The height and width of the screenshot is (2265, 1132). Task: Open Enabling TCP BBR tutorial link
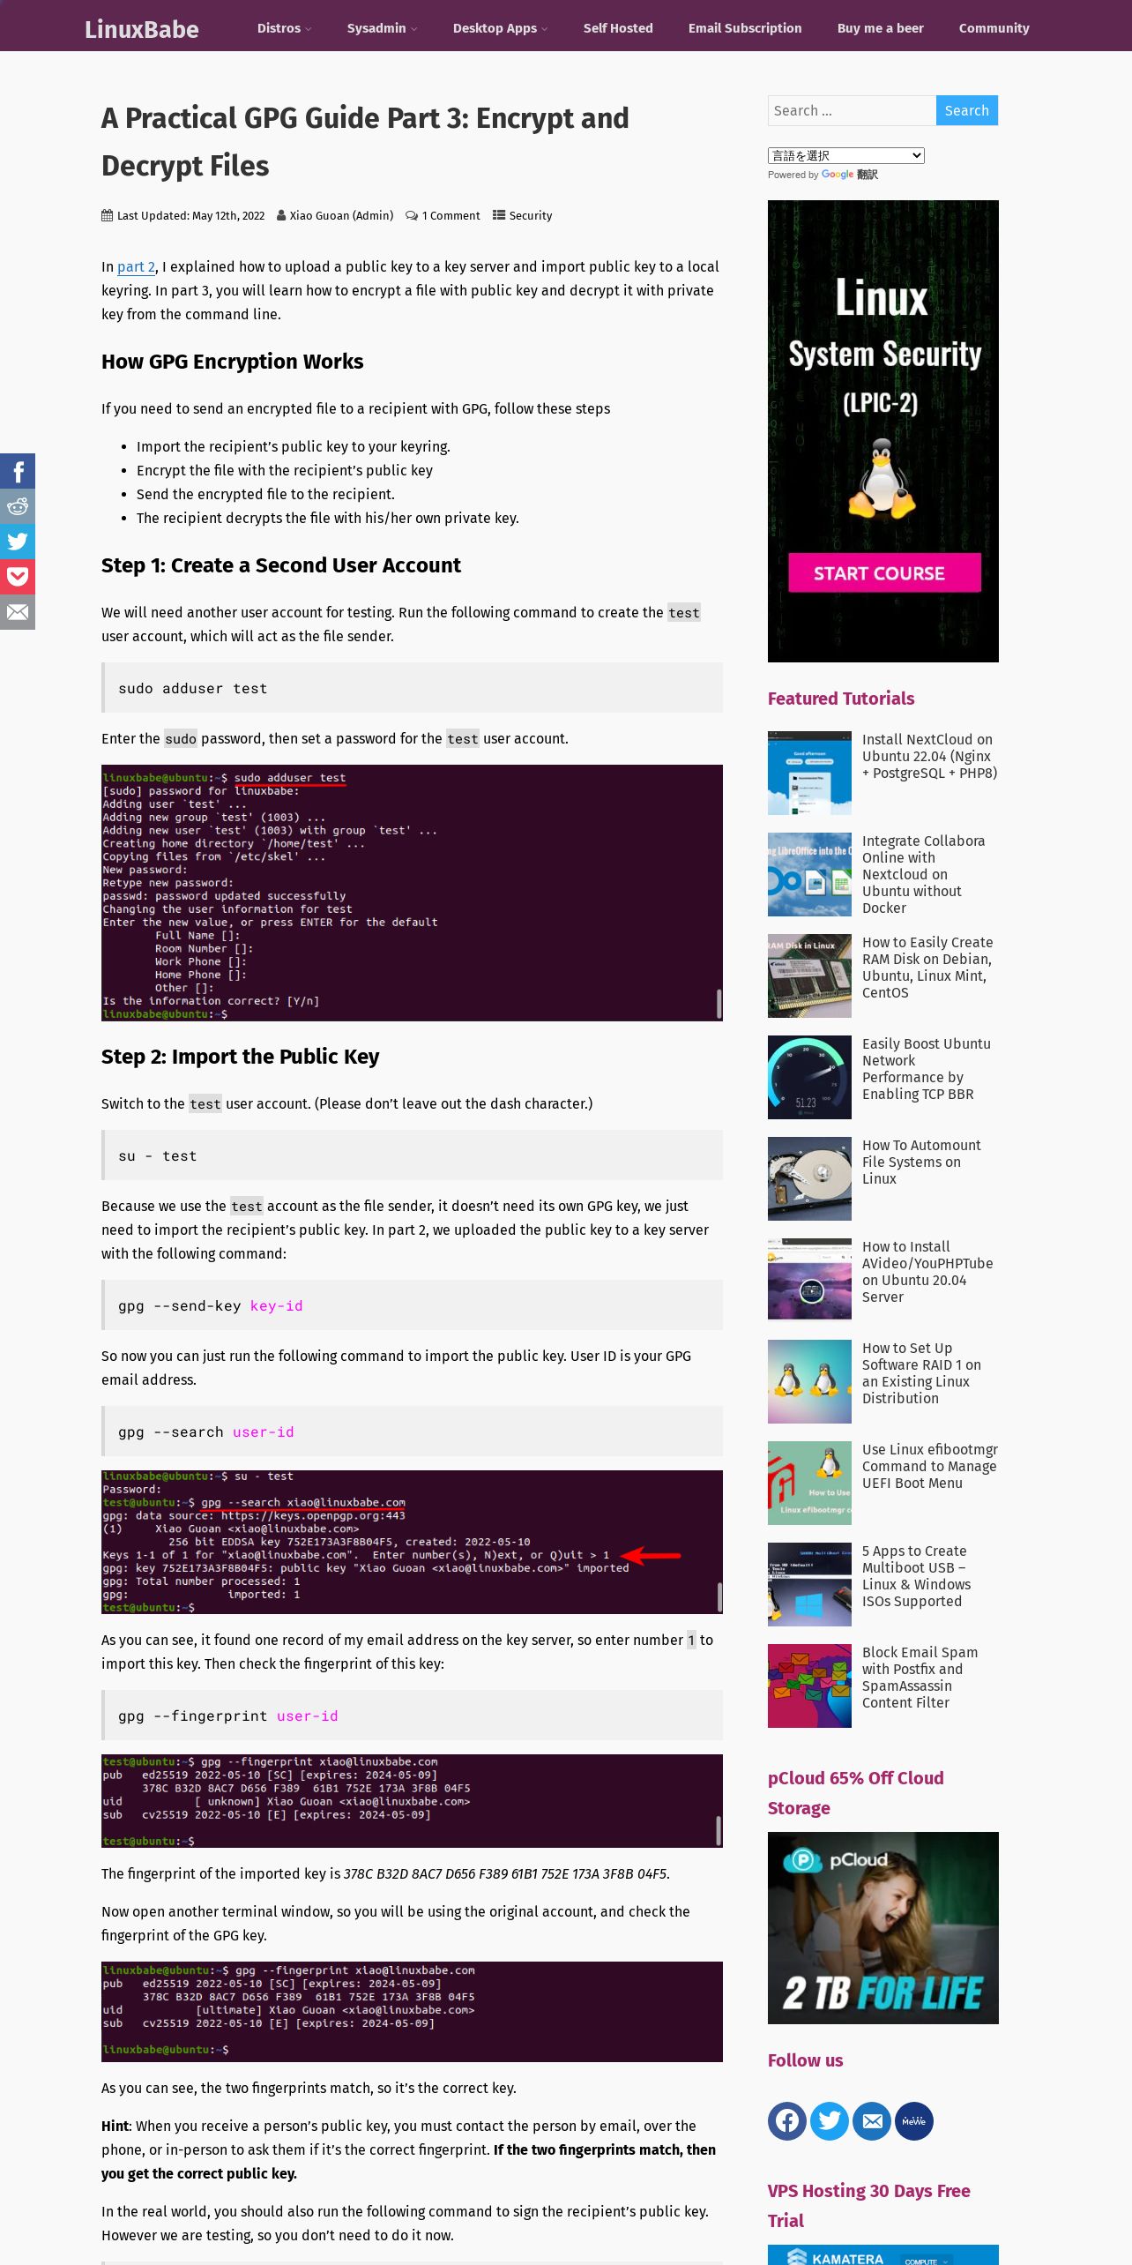point(927,1069)
